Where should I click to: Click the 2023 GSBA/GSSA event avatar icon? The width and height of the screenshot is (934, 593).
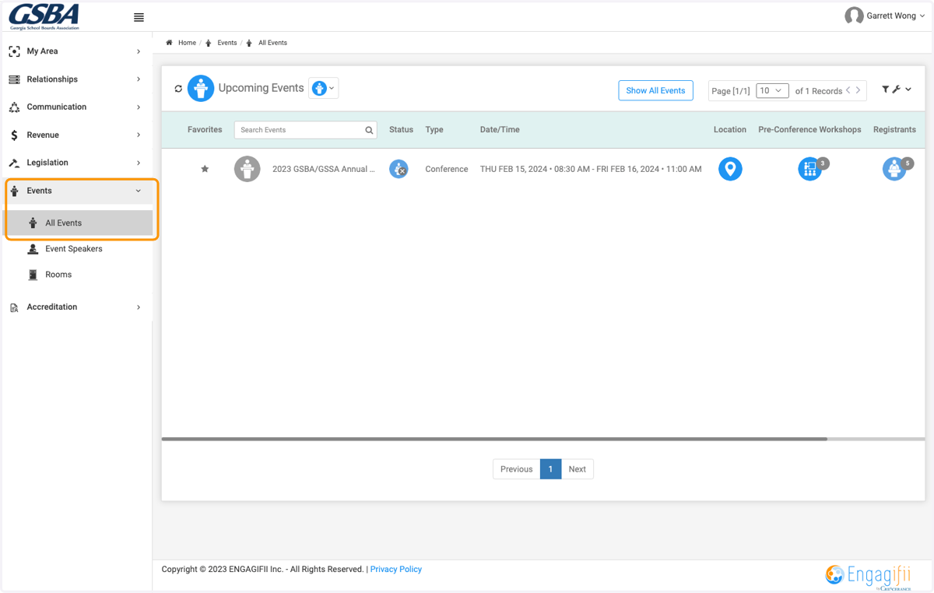[247, 169]
